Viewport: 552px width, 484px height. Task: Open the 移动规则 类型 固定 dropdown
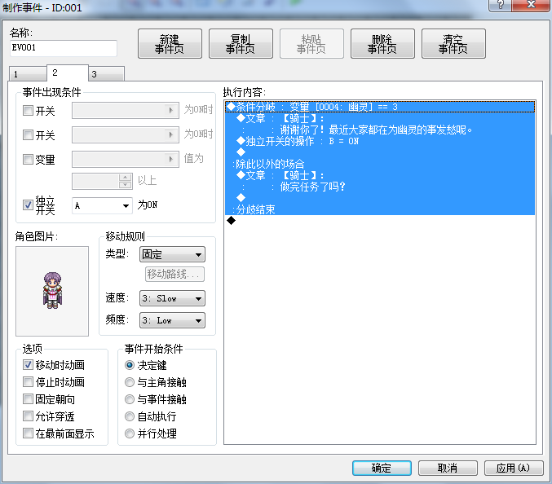click(x=172, y=254)
